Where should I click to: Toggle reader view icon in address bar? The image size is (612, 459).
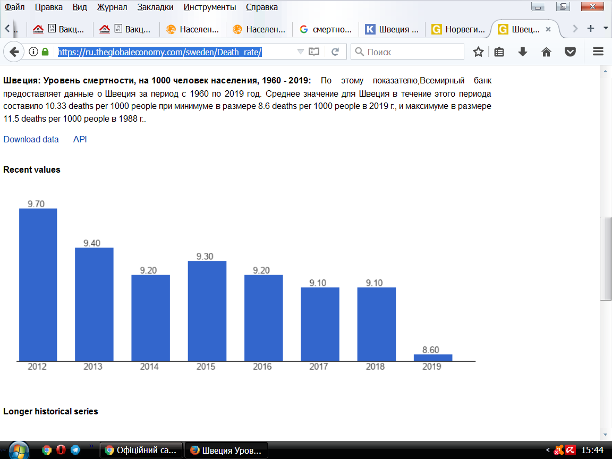[314, 52]
